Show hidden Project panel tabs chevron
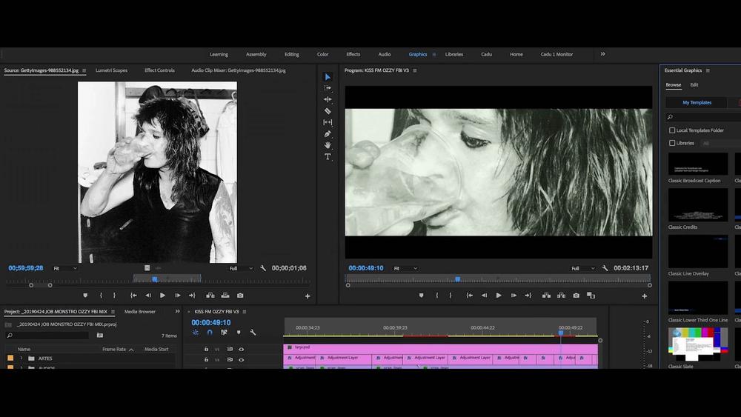Viewport: 741px width, 417px height. pyautogui.click(x=177, y=311)
